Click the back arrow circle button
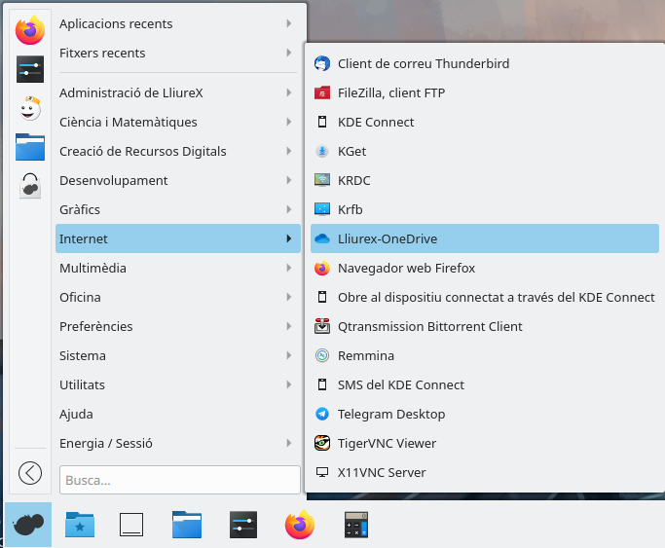 30,473
